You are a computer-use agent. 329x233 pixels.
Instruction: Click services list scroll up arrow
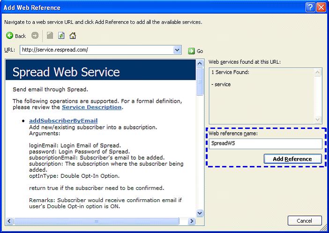tap(318, 72)
